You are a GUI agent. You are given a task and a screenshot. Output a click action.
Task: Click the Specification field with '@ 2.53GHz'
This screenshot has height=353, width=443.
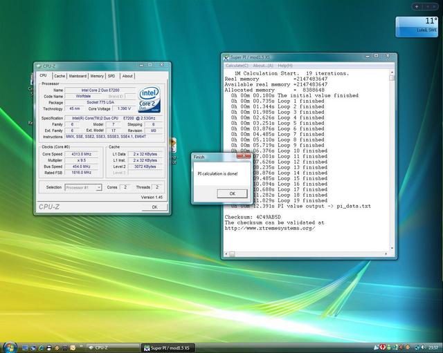[x=114, y=118]
